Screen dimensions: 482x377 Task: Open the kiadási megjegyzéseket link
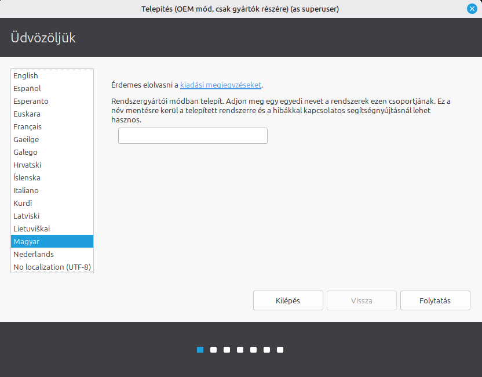pyautogui.click(x=221, y=85)
